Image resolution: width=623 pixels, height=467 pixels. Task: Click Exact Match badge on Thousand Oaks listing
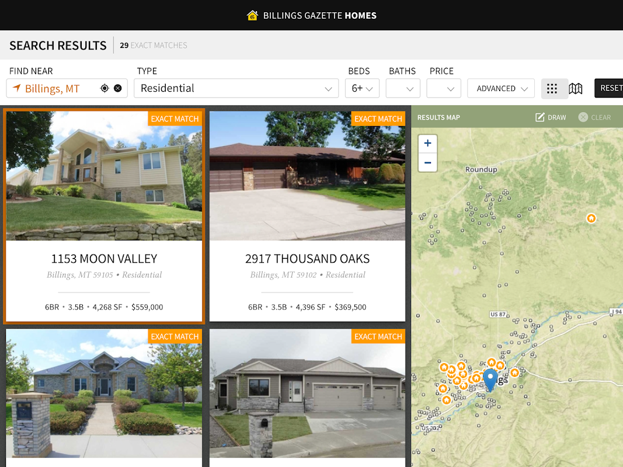tap(378, 119)
